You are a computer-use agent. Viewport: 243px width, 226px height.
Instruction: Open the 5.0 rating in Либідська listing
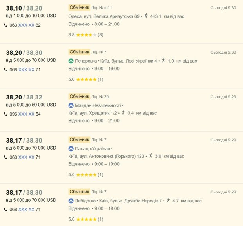point(86,219)
